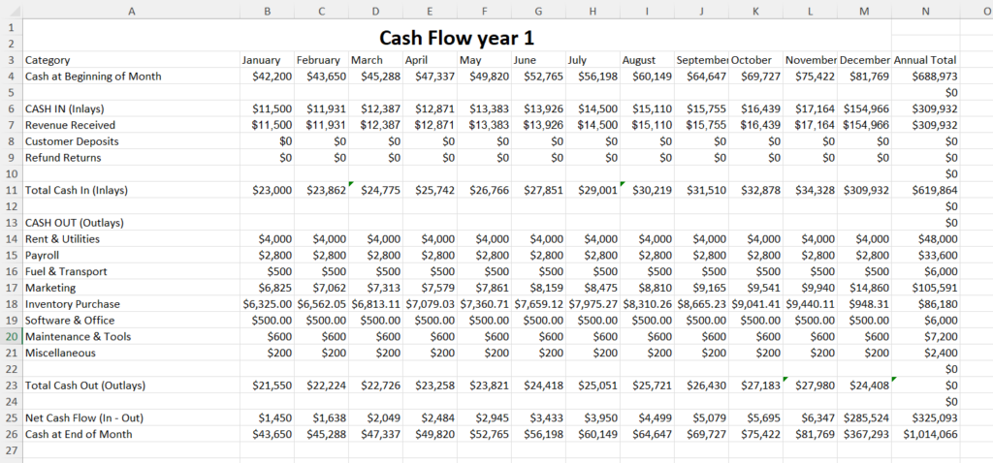Select December Cash at End cell $367,293
993x463 pixels.
click(x=866, y=434)
